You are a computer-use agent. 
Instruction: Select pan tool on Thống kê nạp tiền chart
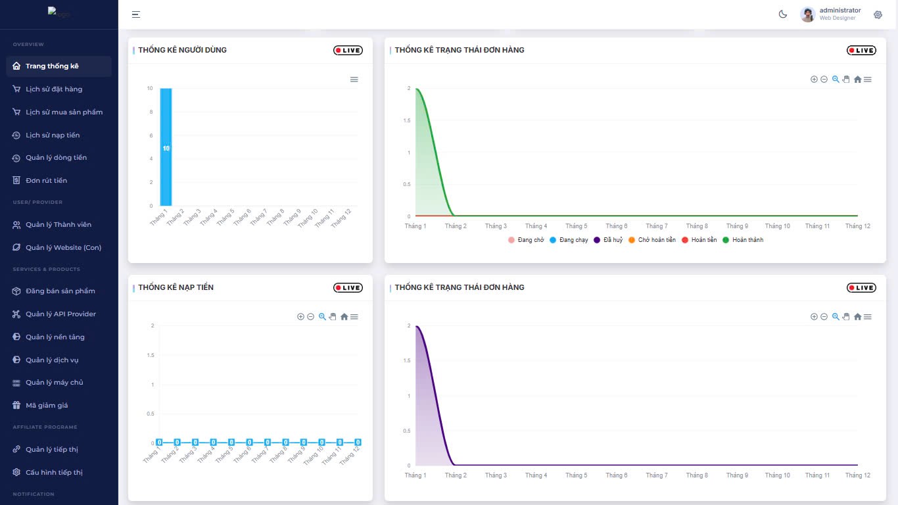point(333,317)
